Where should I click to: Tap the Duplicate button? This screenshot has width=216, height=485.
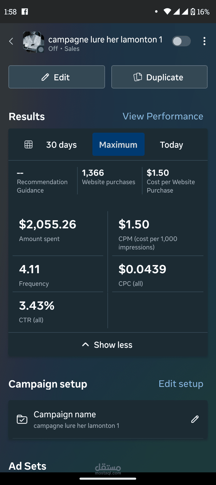159,77
